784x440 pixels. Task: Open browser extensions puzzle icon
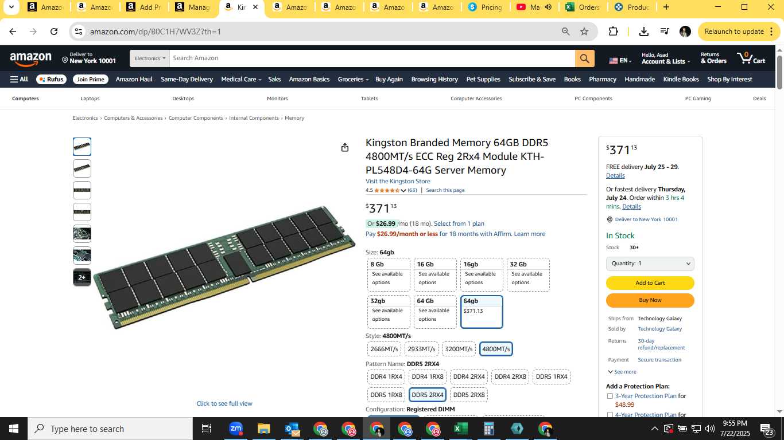click(613, 32)
